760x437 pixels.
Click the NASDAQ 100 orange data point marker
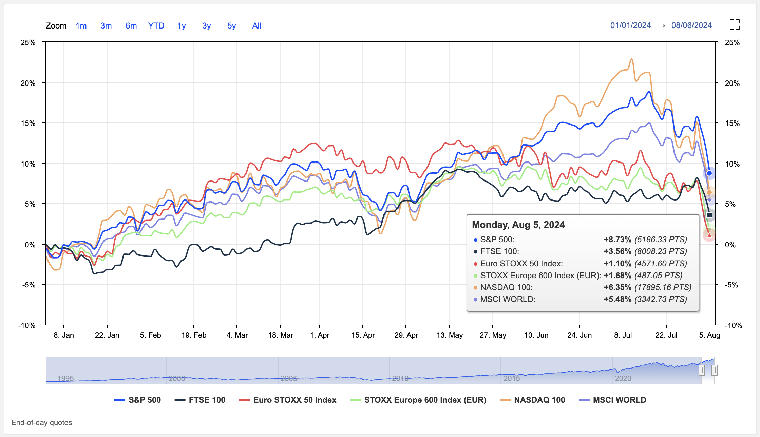709,192
